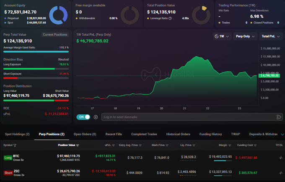Click the Current Positions button
The height and width of the screenshot is (182, 285).
click(55, 34)
